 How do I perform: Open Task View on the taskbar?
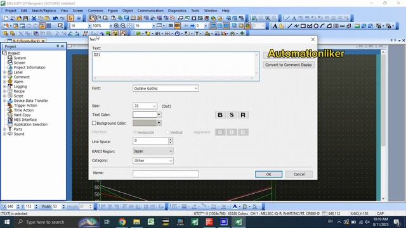tap(107, 222)
